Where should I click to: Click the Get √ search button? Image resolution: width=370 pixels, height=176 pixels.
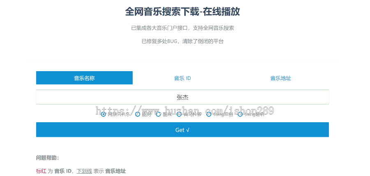[x=183, y=130]
